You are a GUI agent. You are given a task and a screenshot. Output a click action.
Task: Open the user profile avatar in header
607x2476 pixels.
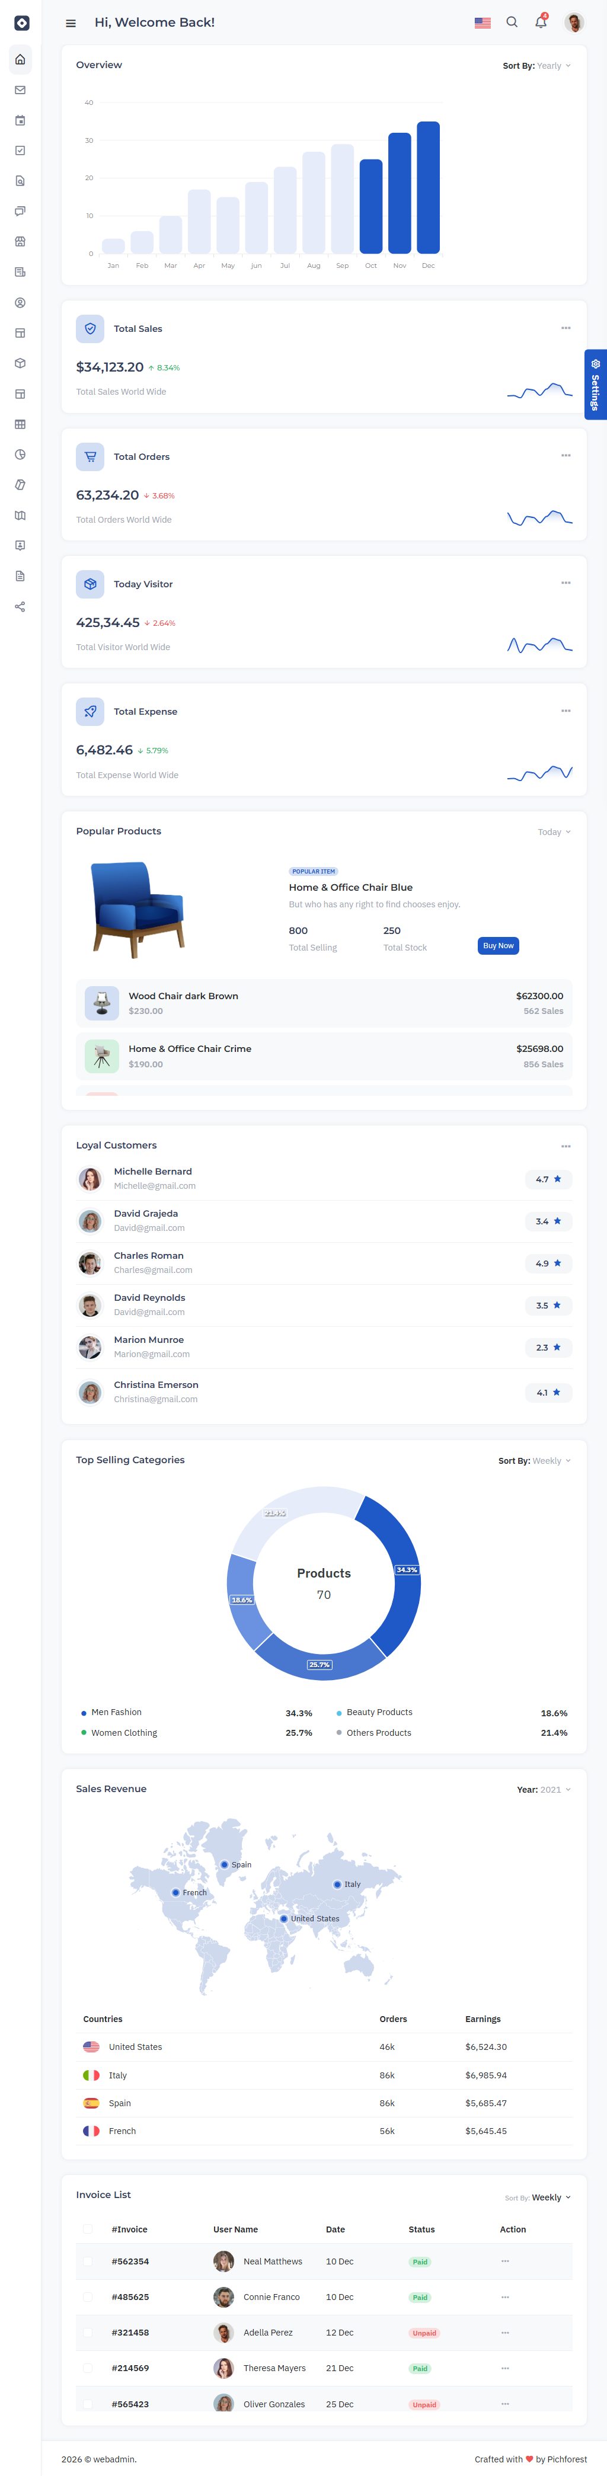coord(574,23)
